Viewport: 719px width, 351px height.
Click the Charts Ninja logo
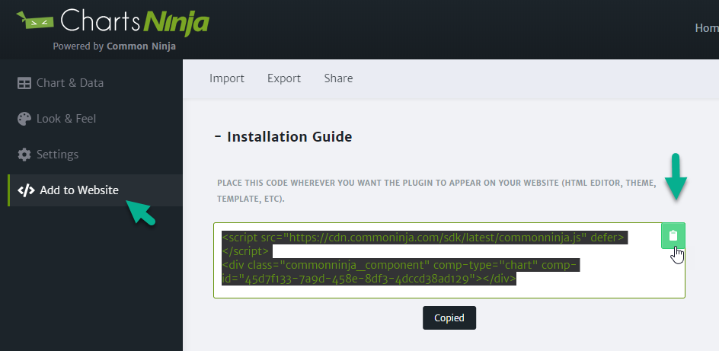point(113,22)
